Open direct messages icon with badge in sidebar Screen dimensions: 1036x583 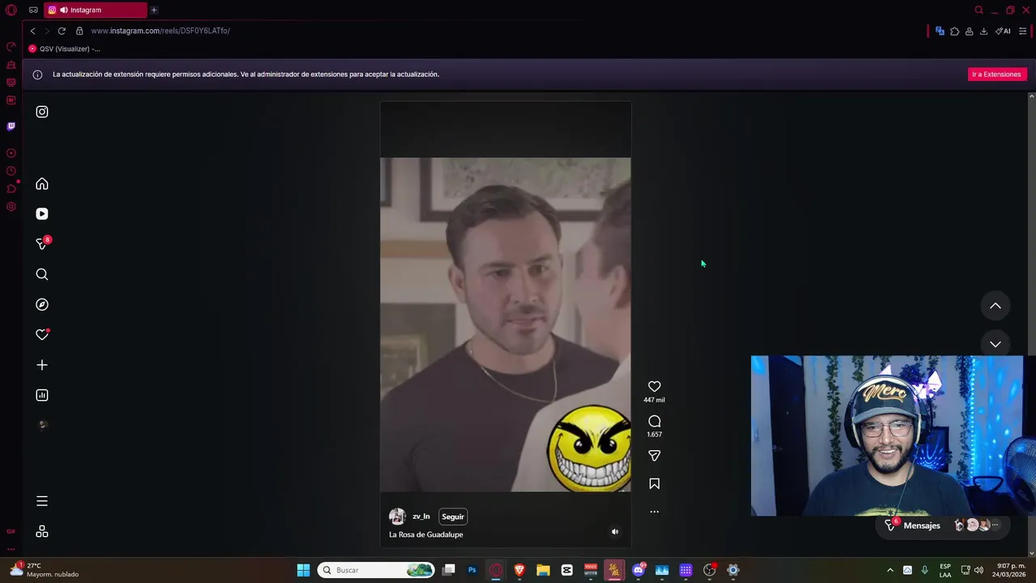click(x=42, y=243)
